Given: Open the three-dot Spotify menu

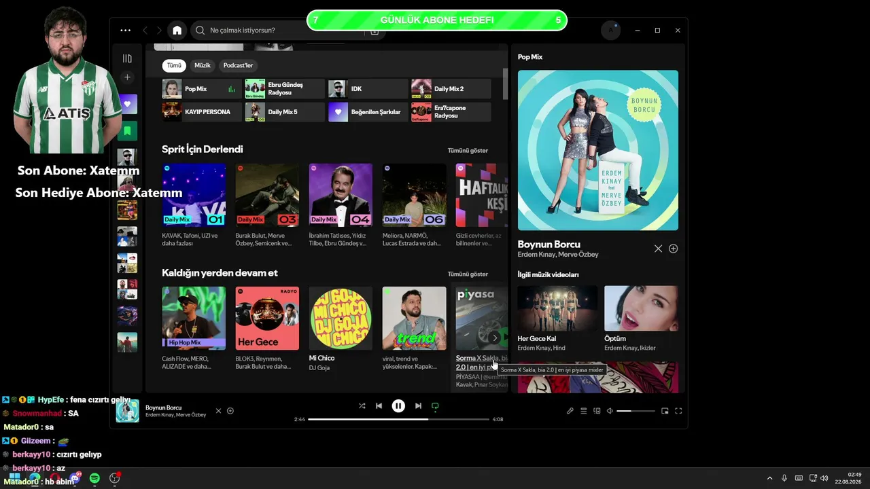Looking at the screenshot, I should [125, 31].
